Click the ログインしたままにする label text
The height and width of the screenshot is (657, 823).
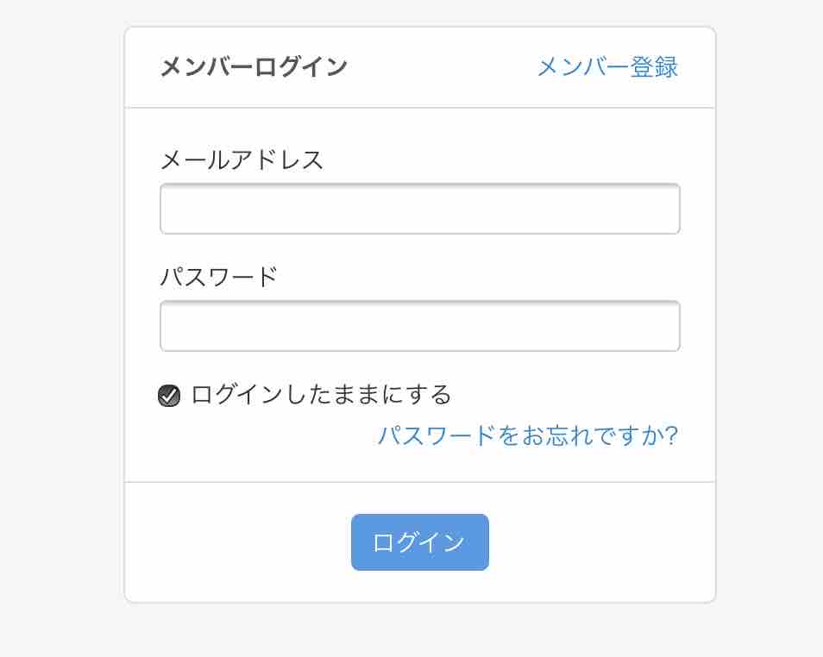[321, 395]
